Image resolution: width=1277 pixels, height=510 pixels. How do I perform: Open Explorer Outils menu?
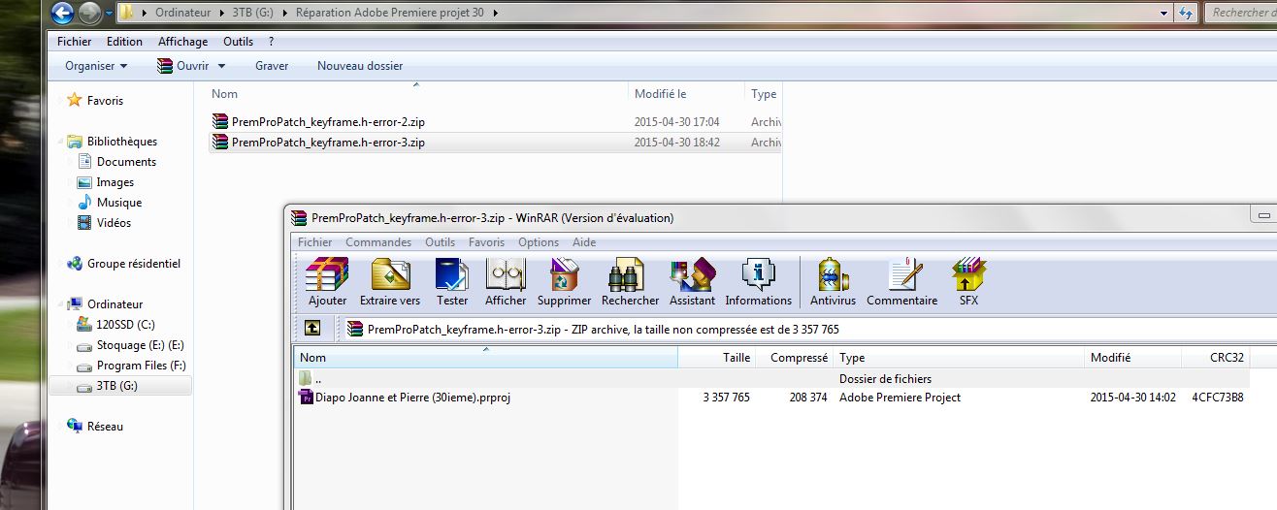pyautogui.click(x=238, y=42)
